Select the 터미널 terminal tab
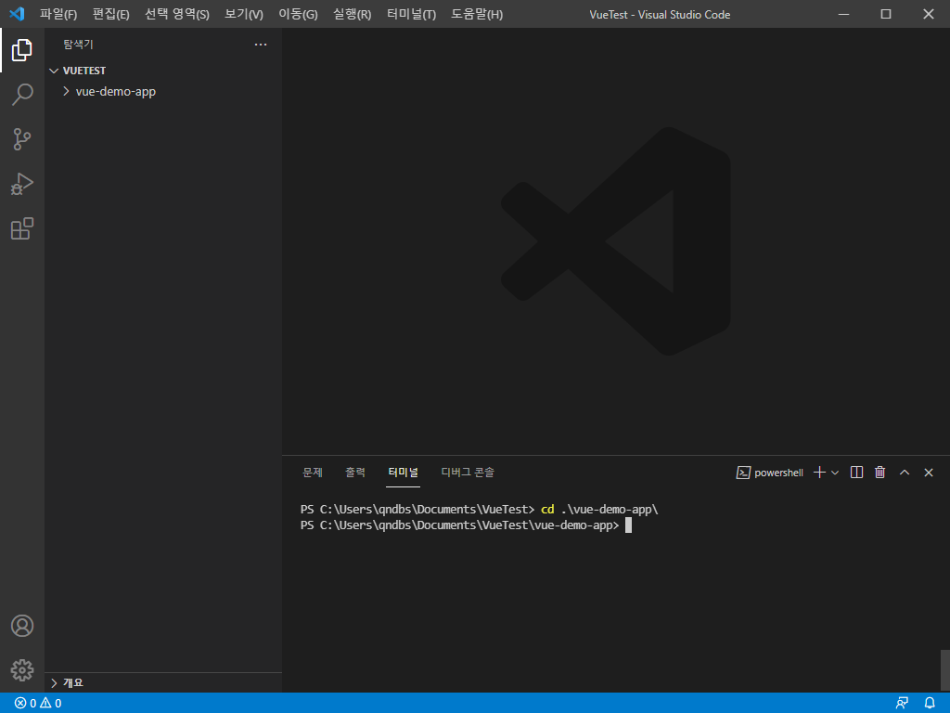Screen dimensions: 950x713 (x=403, y=473)
